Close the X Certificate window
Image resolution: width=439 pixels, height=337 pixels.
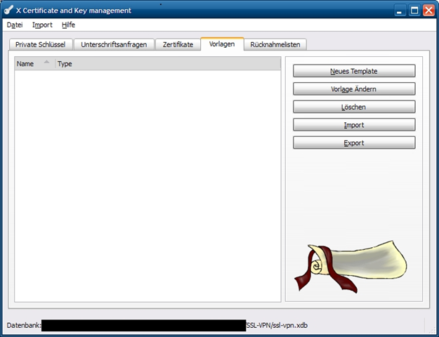[428, 11]
